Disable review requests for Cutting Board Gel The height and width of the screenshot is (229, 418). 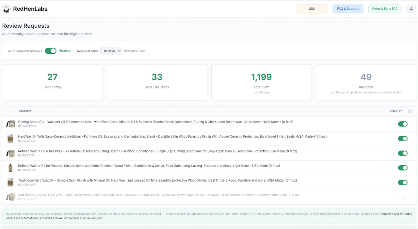click(403, 124)
